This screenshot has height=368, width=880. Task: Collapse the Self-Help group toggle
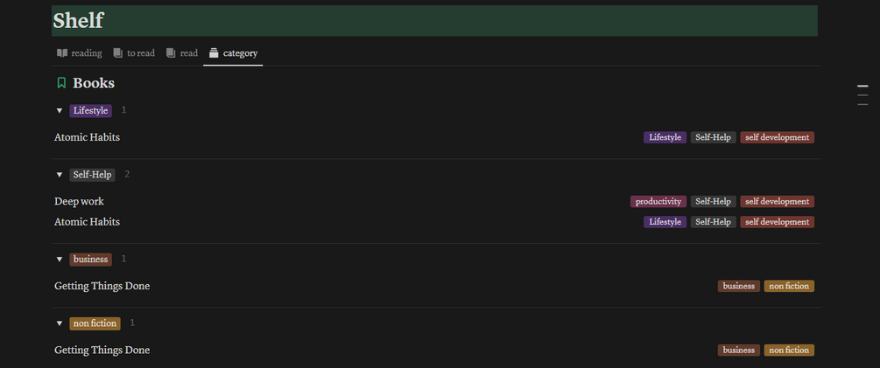[60, 175]
